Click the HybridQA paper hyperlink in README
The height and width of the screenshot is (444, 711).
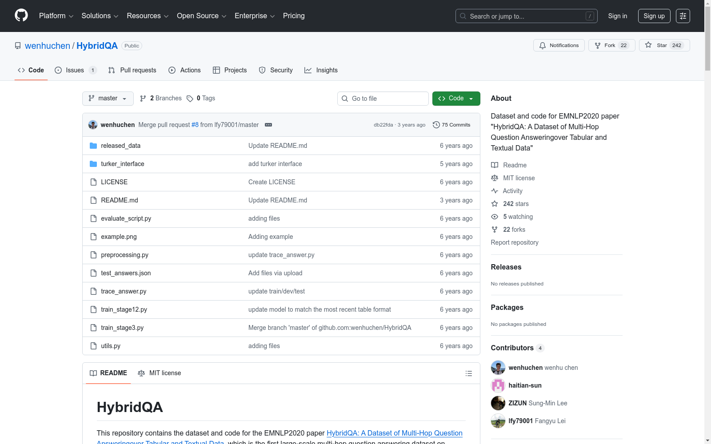pyautogui.click(x=395, y=433)
